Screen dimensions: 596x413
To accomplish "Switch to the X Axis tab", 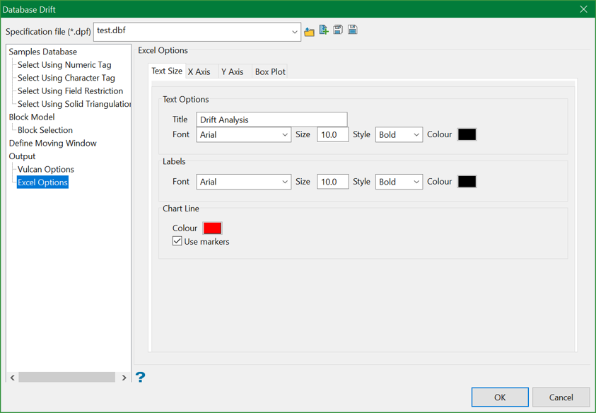I will [x=199, y=71].
